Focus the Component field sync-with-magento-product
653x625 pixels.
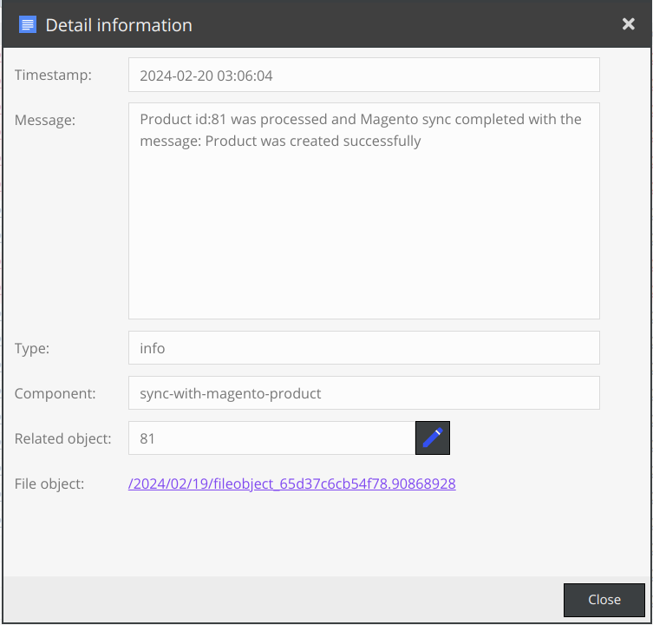click(x=364, y=392)
